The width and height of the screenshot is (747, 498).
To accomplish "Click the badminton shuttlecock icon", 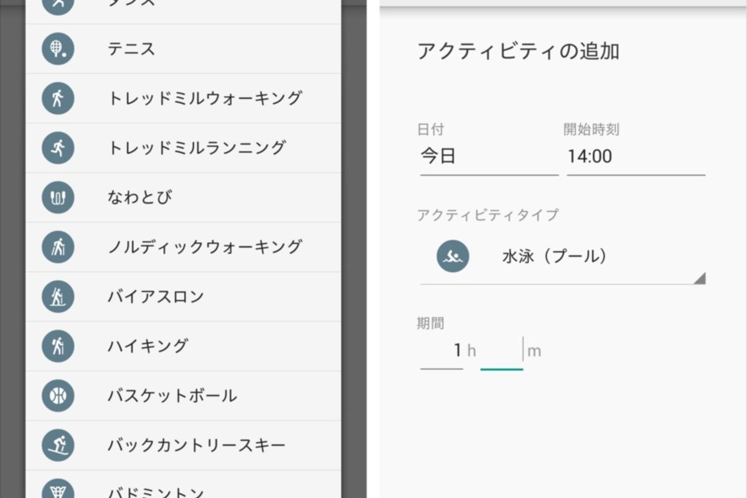I will (58, 489).
